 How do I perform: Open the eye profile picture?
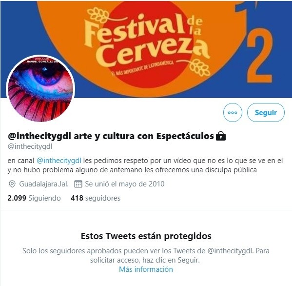[x=40, y=88]
